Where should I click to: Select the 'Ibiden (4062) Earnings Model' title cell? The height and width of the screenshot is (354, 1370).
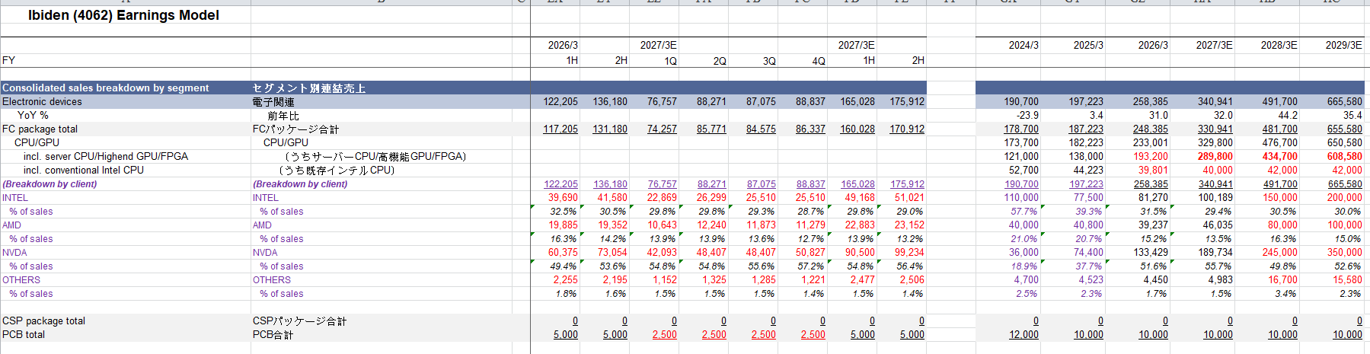click(x=123, y=15)
